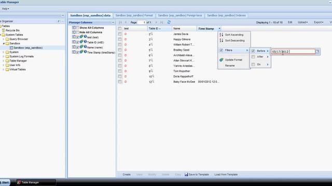Open the Help dropdown menu
This screenshot has width=332, height=186.
6,9
